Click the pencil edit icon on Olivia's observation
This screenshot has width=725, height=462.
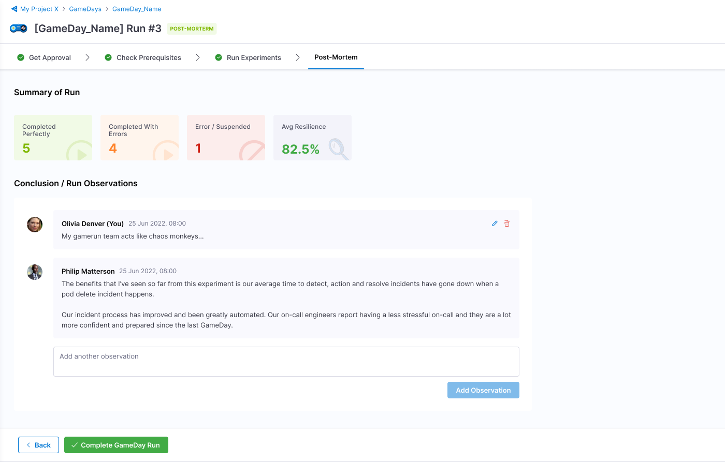pos(495,223)
